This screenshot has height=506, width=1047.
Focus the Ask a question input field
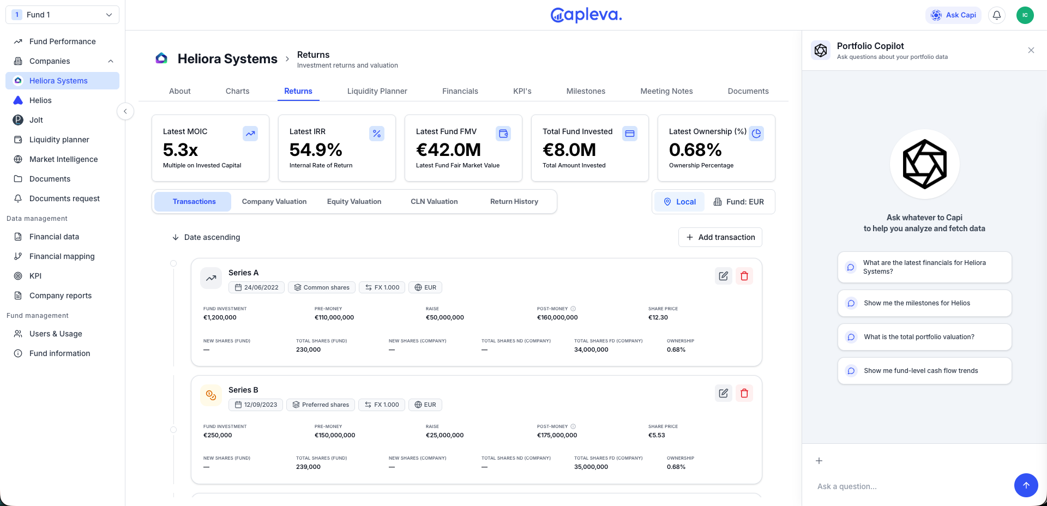[x=911, y=486]
